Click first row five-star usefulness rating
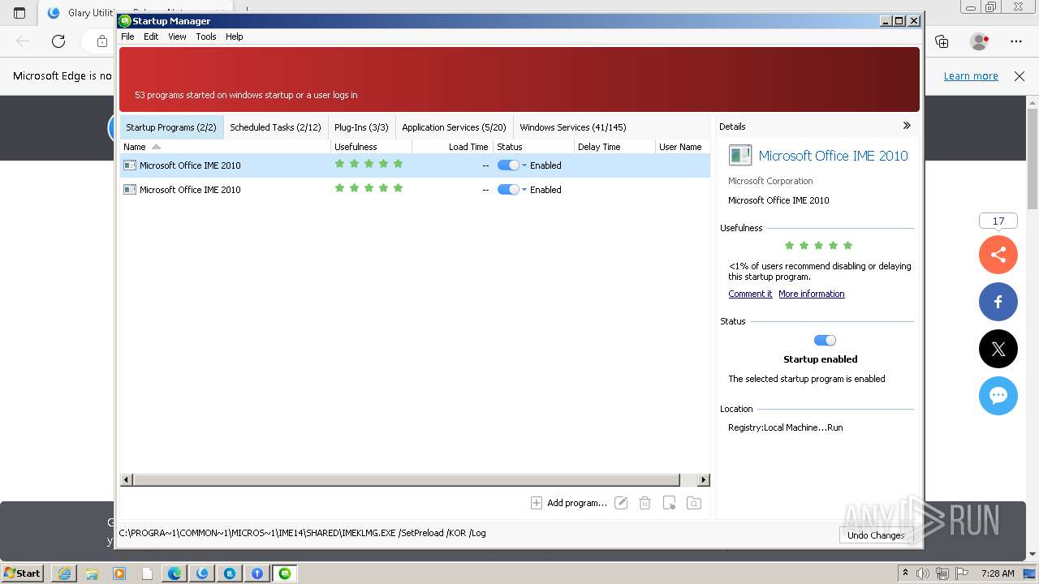The height and width of the screenshot is (584, 1039). tap(369, 164)
